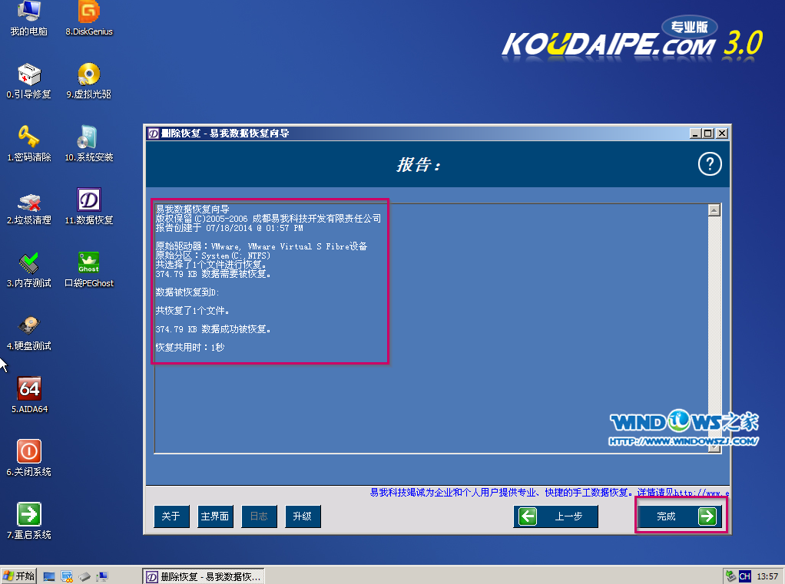Click the 升级 upgrade button
This screenshot has width=785, height=584.
tap(303, 516)
